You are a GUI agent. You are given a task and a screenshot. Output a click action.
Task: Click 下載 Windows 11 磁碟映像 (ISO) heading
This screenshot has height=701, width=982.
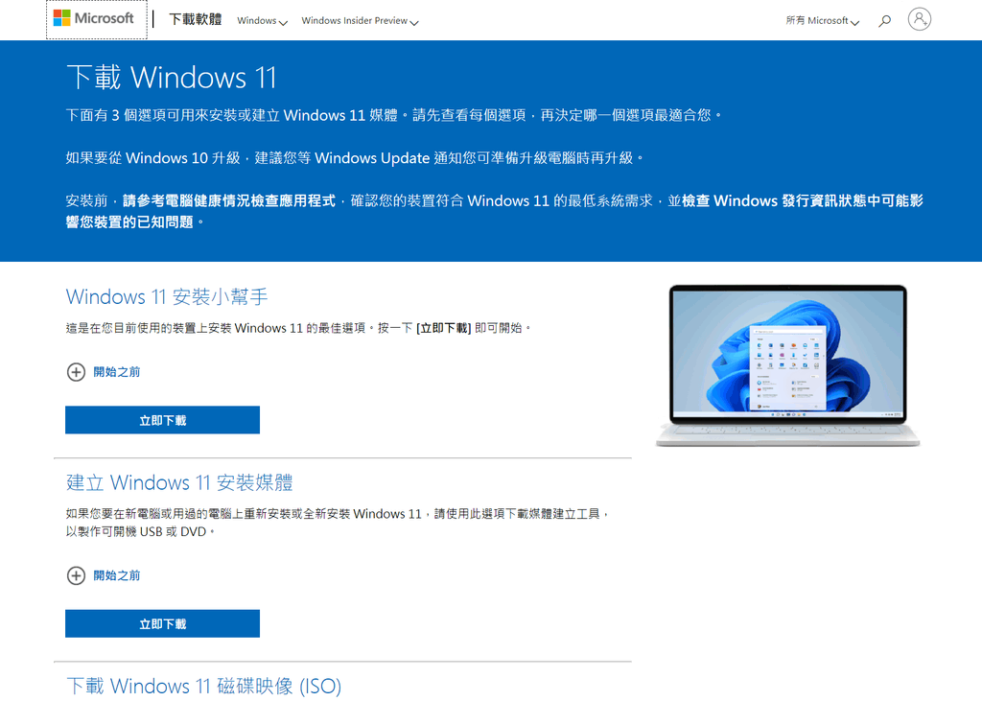tap(203, 686)
